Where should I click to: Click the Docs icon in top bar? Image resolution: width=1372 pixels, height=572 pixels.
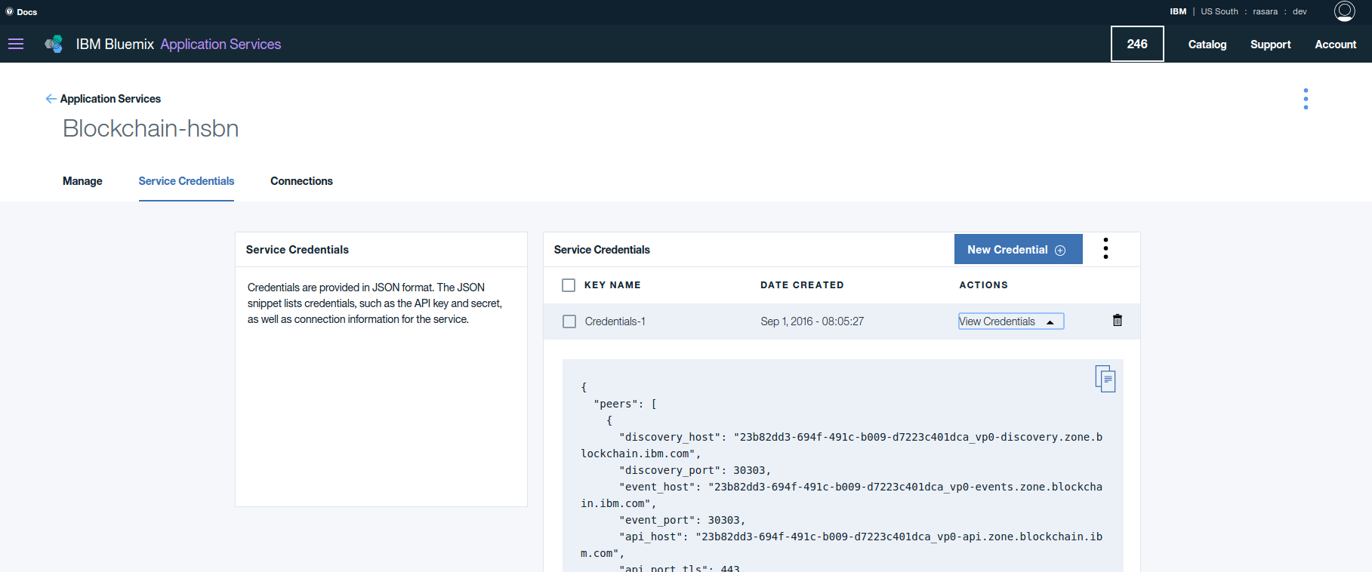[x=9, y=11]
